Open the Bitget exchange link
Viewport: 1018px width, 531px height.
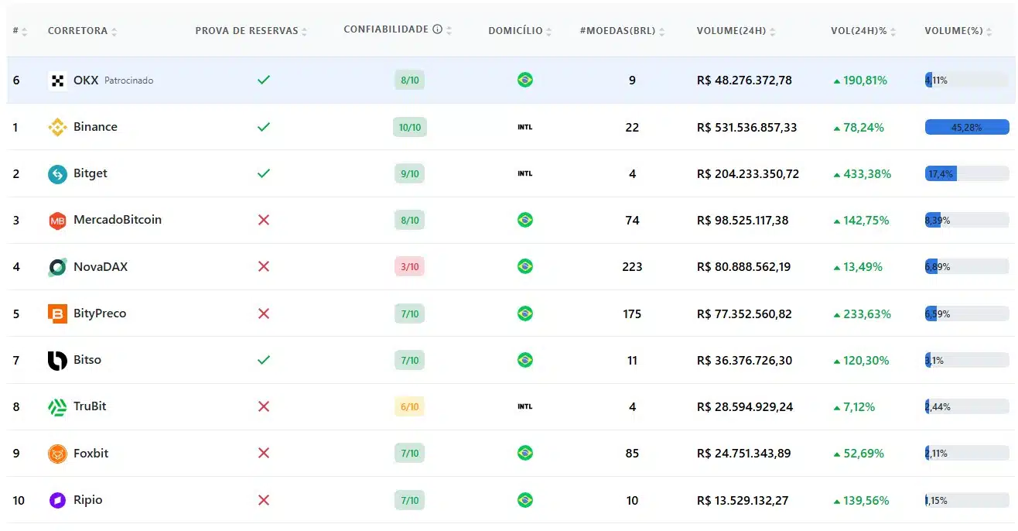coord(91,173)
